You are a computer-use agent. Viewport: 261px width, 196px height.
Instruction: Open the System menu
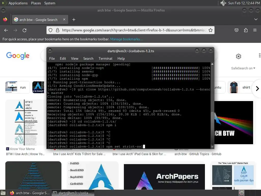click(x=50, y=3)
